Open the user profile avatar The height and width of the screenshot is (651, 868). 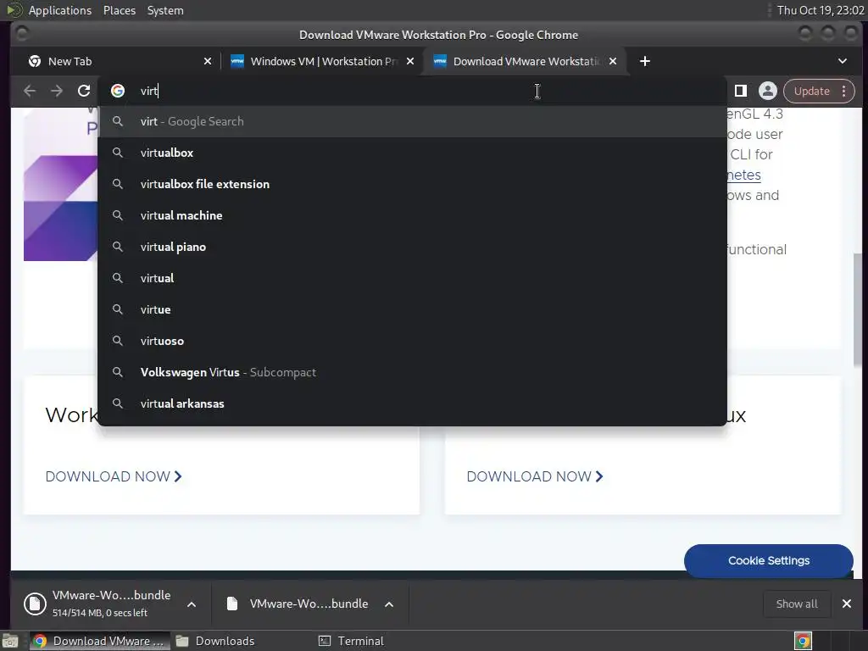pyautogui.click(x=767, y=91)
